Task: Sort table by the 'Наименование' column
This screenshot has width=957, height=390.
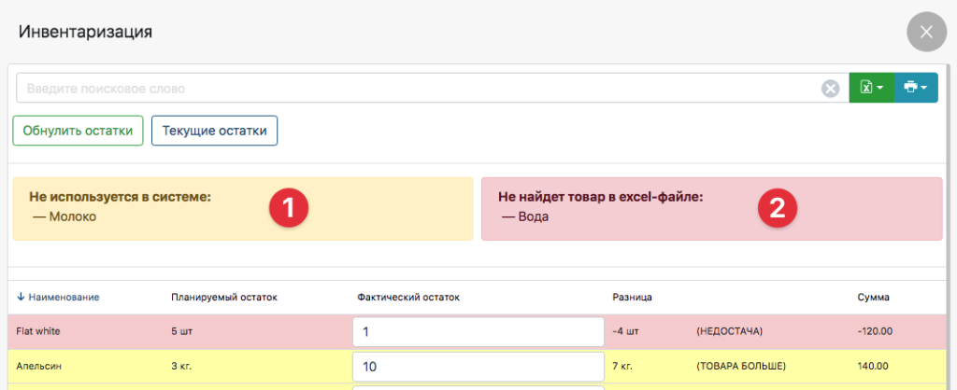Action: pyautogui.click(x=58, y=298)
